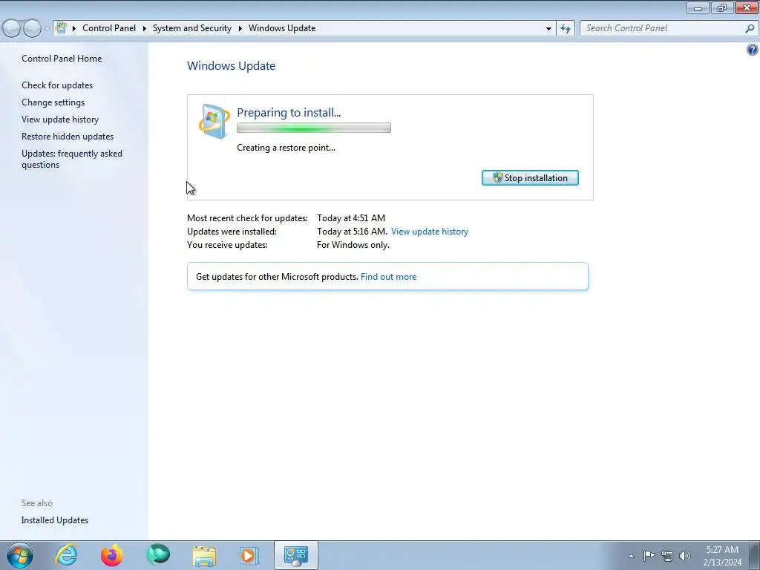Click the installation progress bar
The image size is (760, 570).
[314, 128]
